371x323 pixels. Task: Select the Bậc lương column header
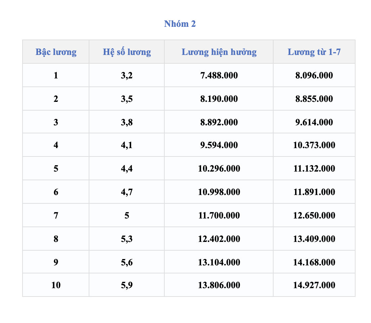[x=56, y=52]
